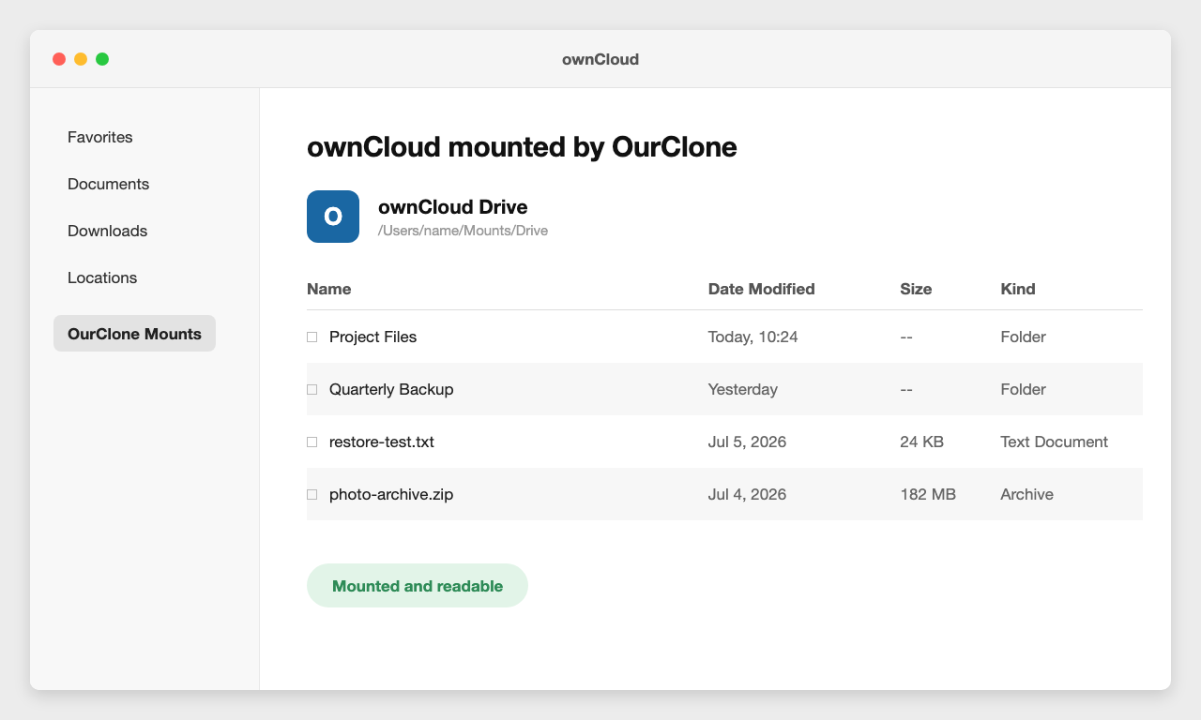Select the Project Files folder name
Viewport: 1201px width, 720px height.
tap(372, 337)
